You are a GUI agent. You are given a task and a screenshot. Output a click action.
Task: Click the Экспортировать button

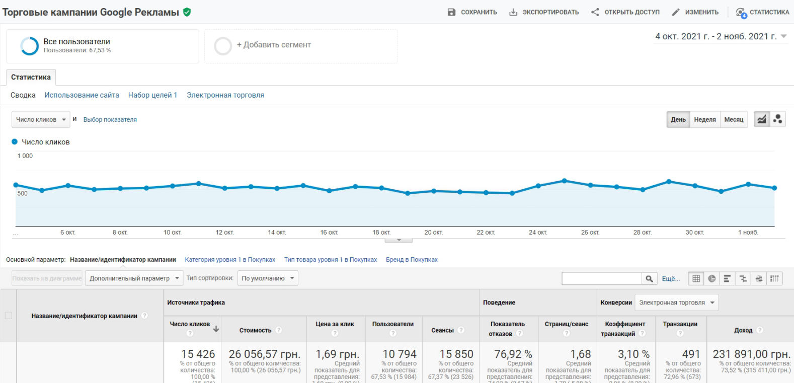click(x=544, y=12)
